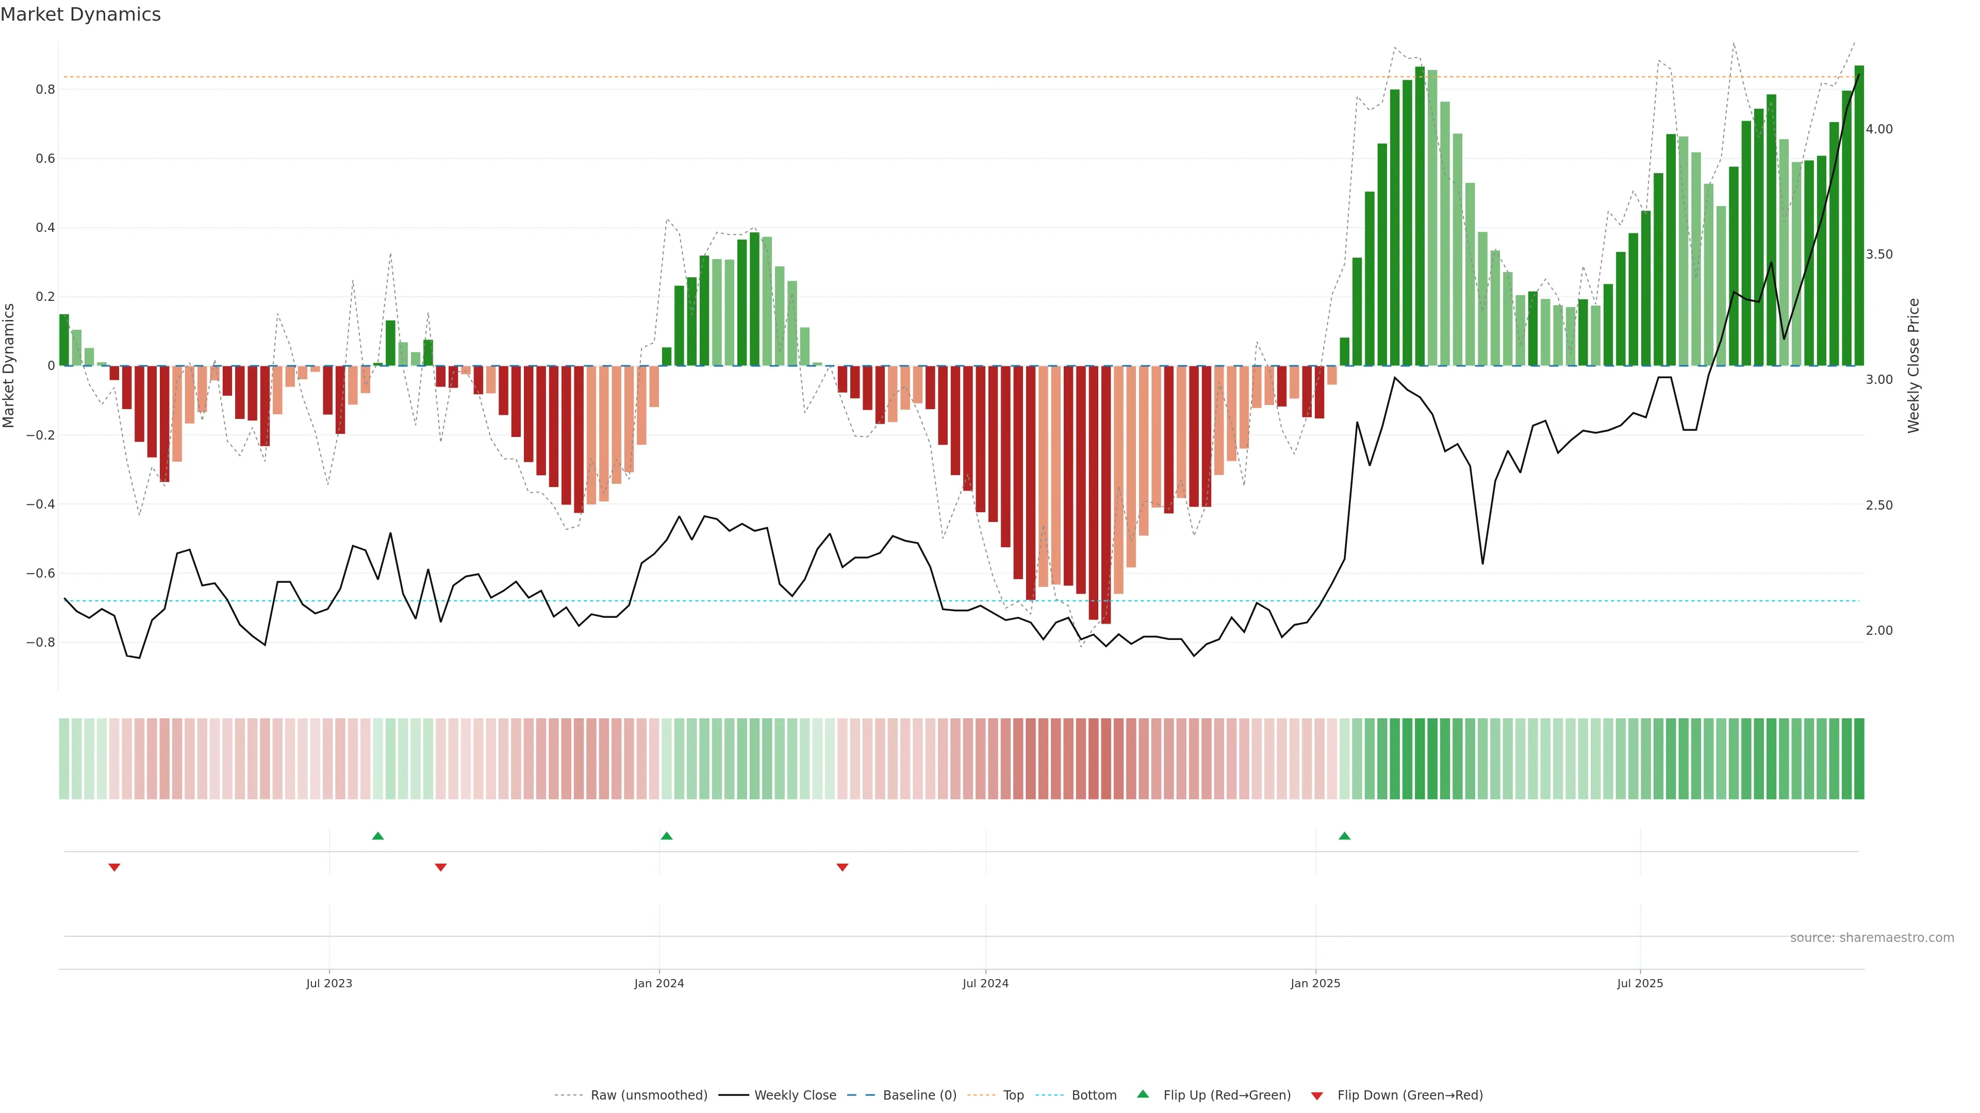Click the green flip-up marker after Jul 2023

(377, 836)
